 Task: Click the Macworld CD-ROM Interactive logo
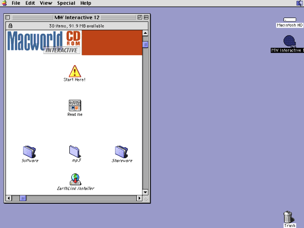[44, 42]
